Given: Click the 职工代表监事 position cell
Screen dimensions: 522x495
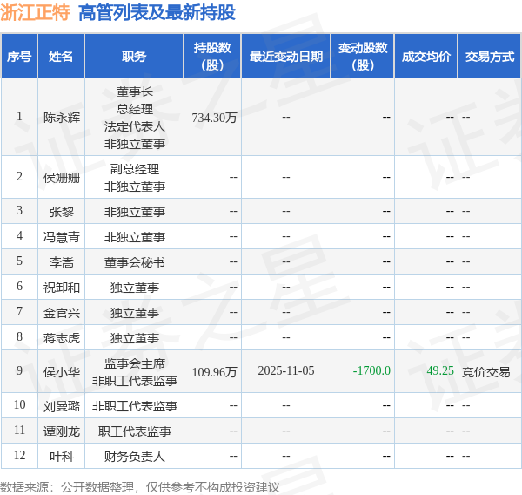Looking at the screenshot, I should point(135,431).
